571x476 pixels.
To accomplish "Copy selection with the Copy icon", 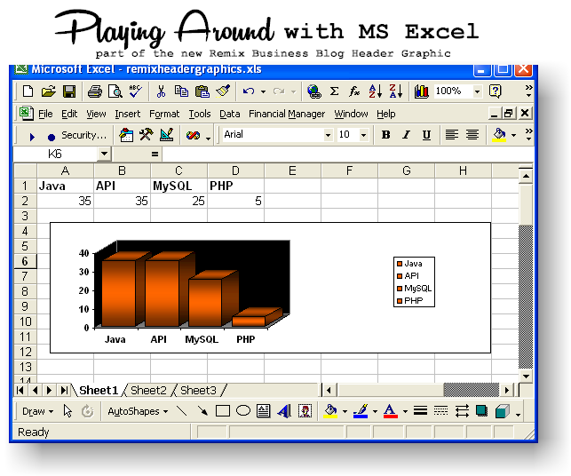I will [181, 91].
